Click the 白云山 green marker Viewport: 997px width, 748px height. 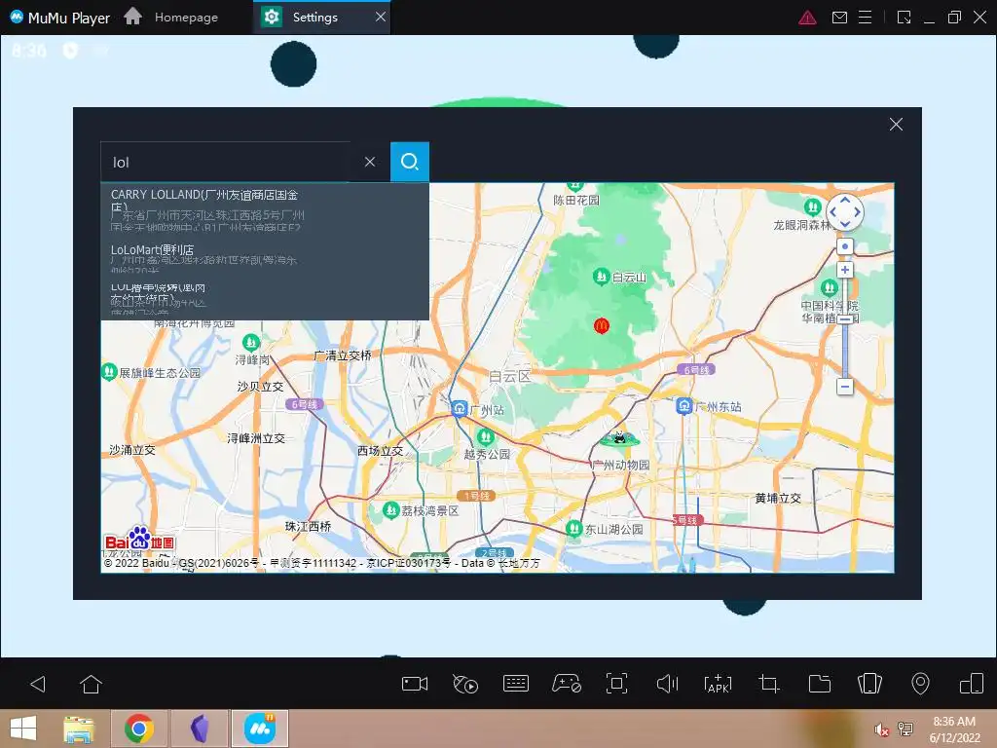tap(601, 277)
